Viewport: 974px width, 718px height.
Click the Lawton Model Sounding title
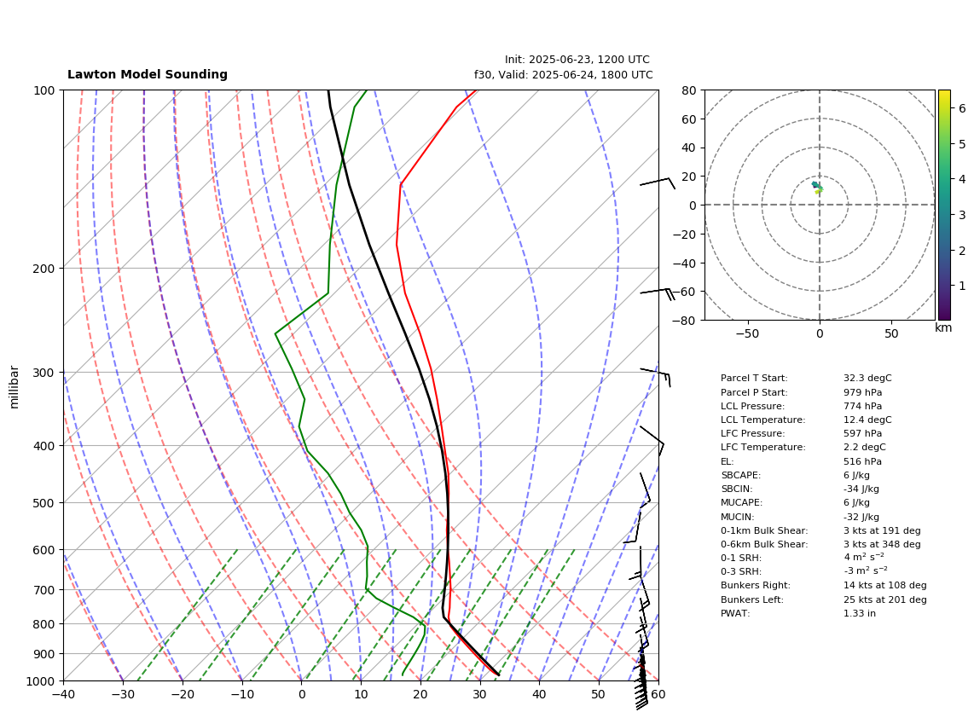click(x=148, y=74)
